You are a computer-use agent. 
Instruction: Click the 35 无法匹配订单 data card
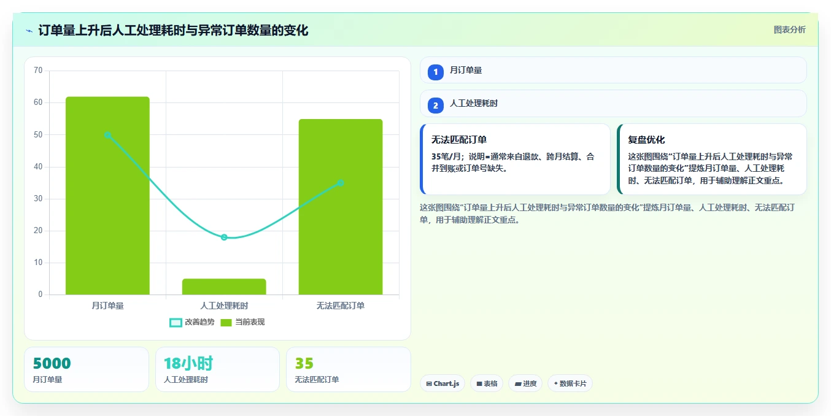348,369
